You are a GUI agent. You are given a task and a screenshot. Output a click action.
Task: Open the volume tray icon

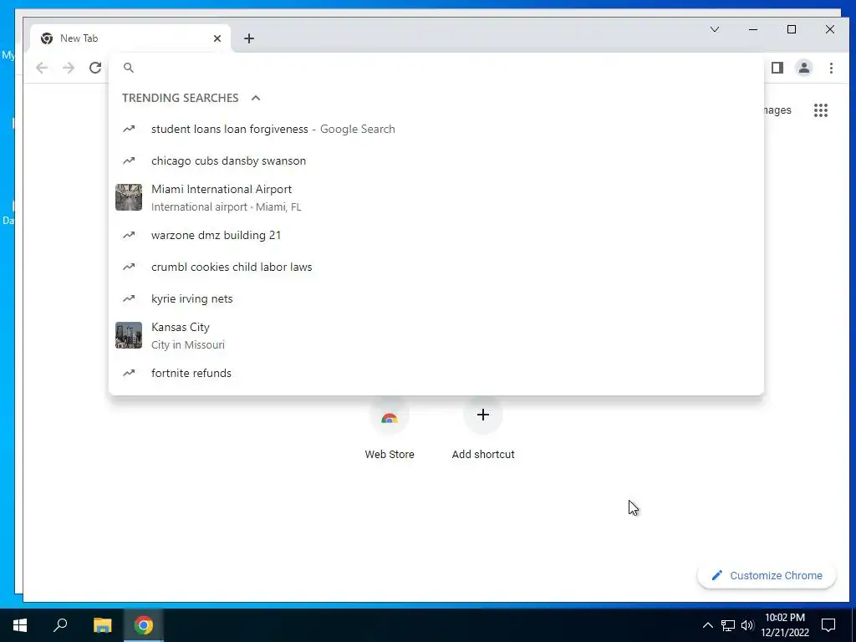tap(747, 625)
